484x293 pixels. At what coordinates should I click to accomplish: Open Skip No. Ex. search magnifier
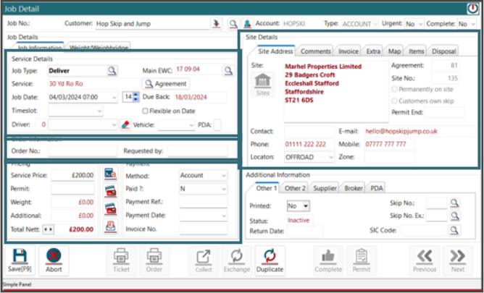tap(455, 216)
